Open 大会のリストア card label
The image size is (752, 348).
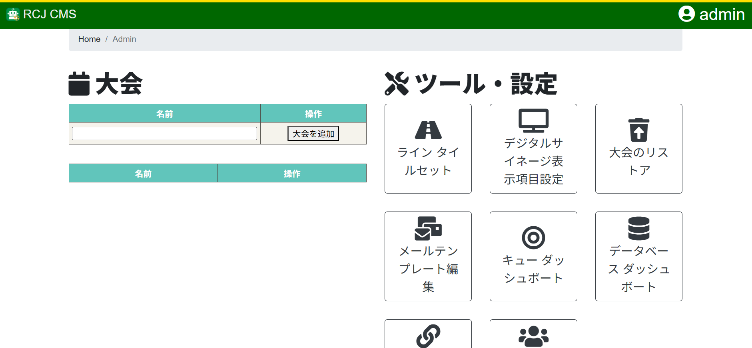pyautogui.click(x=639, y=161)
